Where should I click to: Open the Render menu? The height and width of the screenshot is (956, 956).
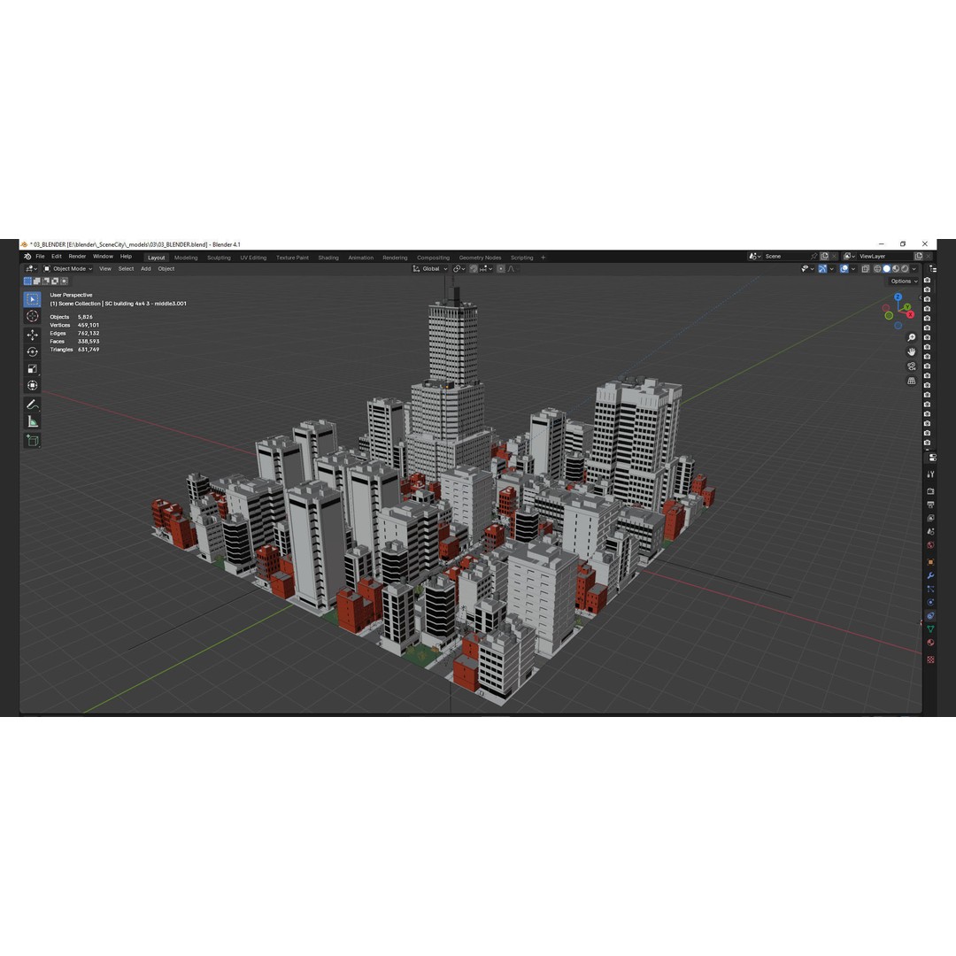(77, 257)
